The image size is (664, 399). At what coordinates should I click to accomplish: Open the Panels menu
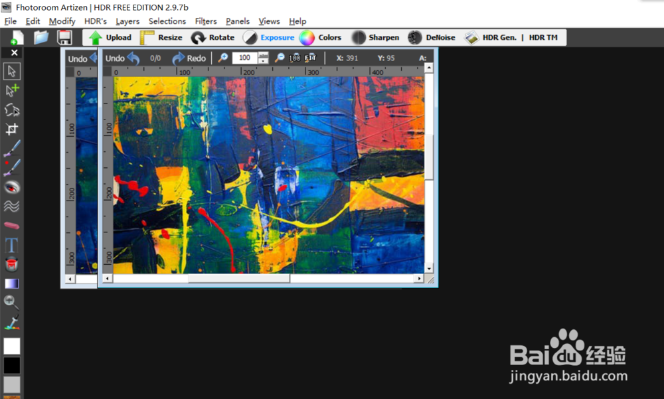[238, 21]
